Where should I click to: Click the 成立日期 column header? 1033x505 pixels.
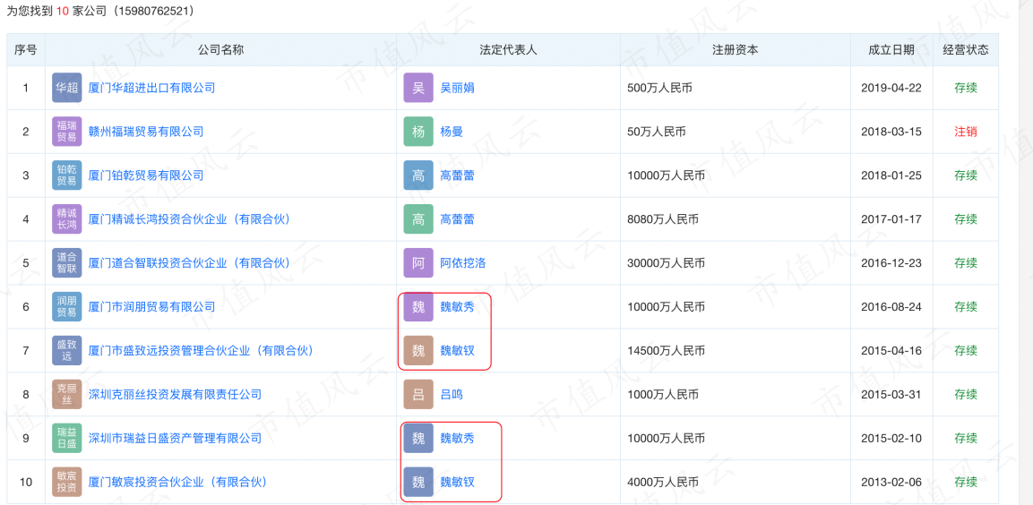click(x=891, y=50)
